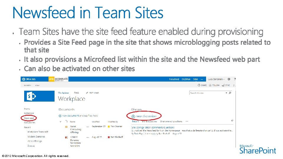Image resolution: width=283 pixels, height=159 pixels.
Task: Open SkyDrive in the top bar
Action: tap(186, 79)
